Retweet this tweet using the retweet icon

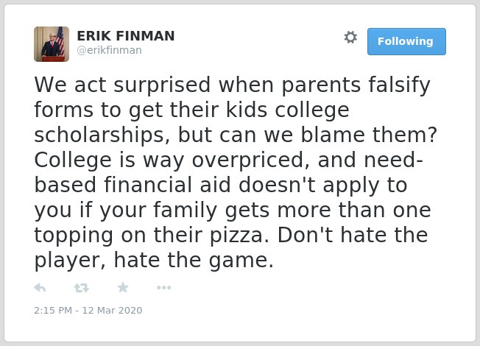coord(82,288)
